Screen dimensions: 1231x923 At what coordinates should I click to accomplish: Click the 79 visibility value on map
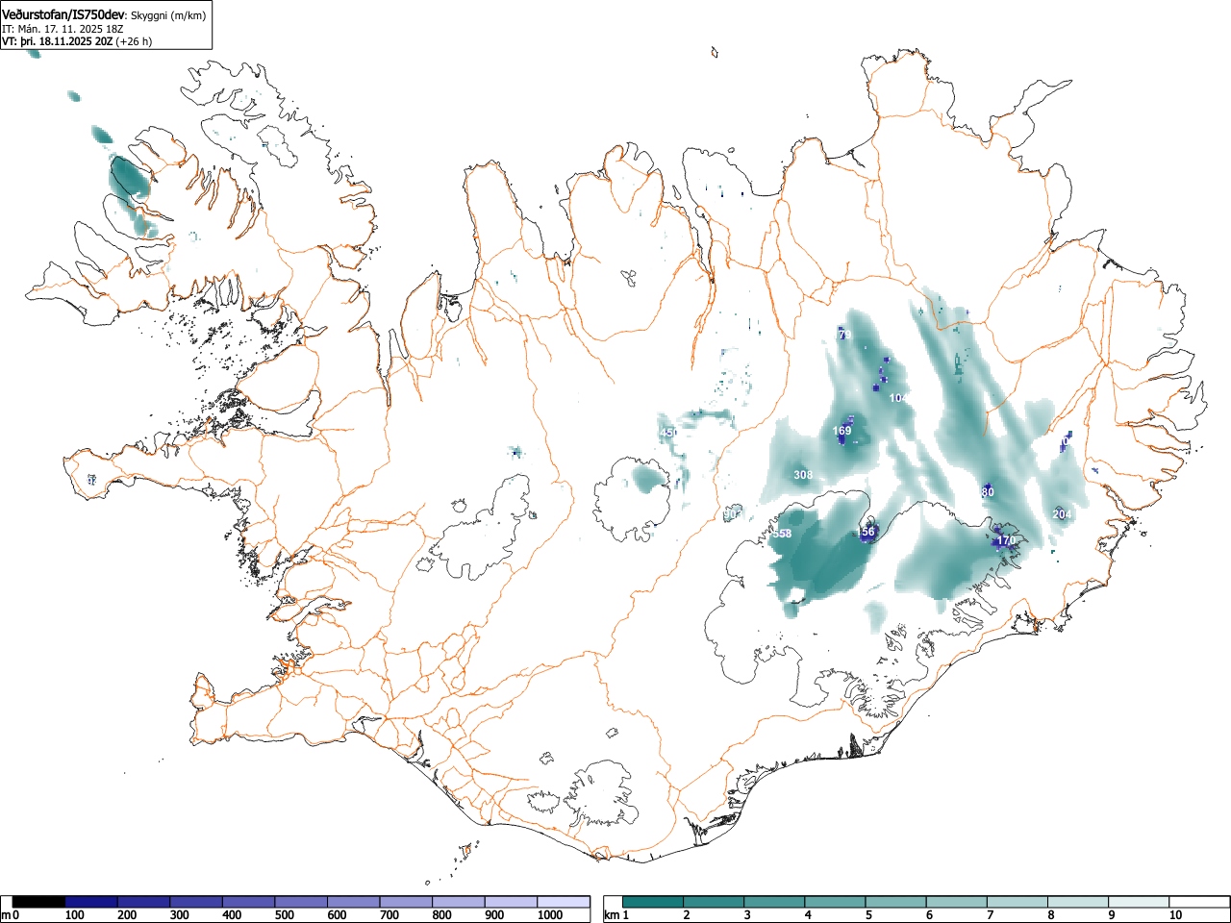pos(845,335)
